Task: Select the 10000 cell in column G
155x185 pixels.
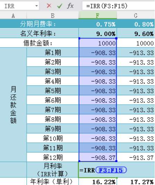Action: point(136,43)
